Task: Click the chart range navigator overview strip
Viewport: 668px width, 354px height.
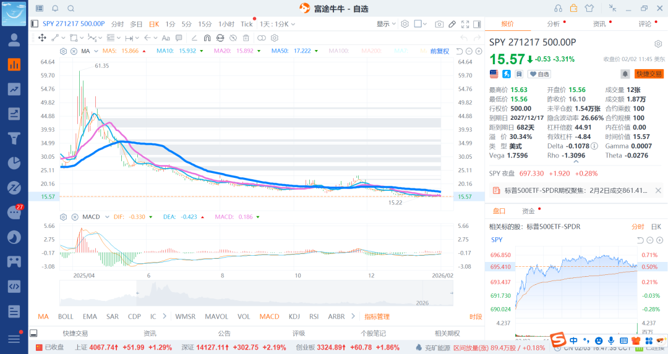Action: pos(256,293)
